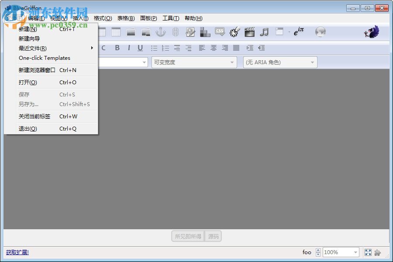The height and width of the screenshot is (262, 393).
Task: Switch to 源码 source view button
Action: click(x=213, y=236)
